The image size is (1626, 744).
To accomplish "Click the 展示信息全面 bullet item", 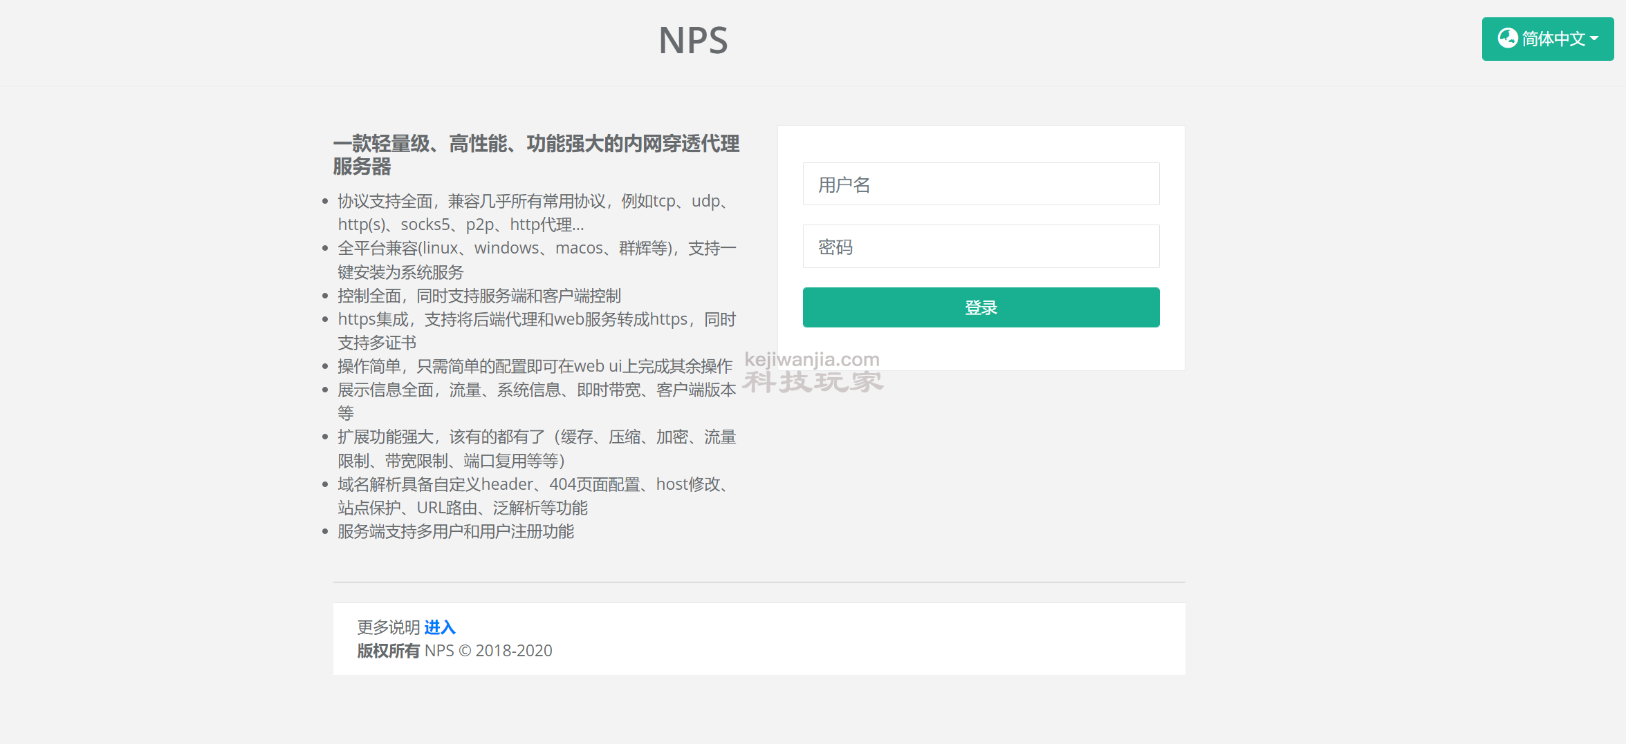I will pos(536,401).
